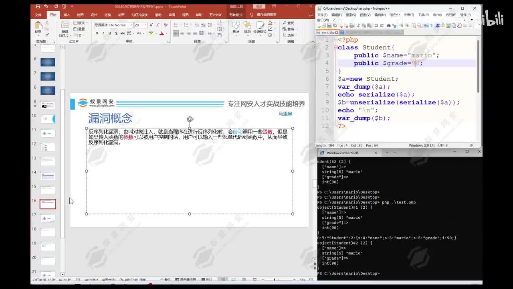
Task: Open new tab in Windows PowerShell window
Action: pos(387,153)
